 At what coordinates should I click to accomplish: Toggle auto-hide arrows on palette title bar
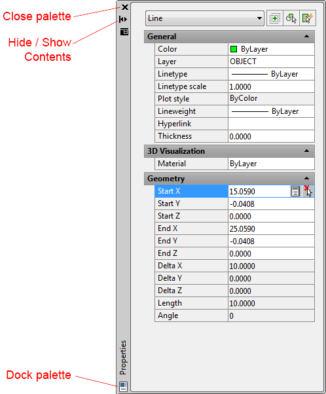[124, 19]
